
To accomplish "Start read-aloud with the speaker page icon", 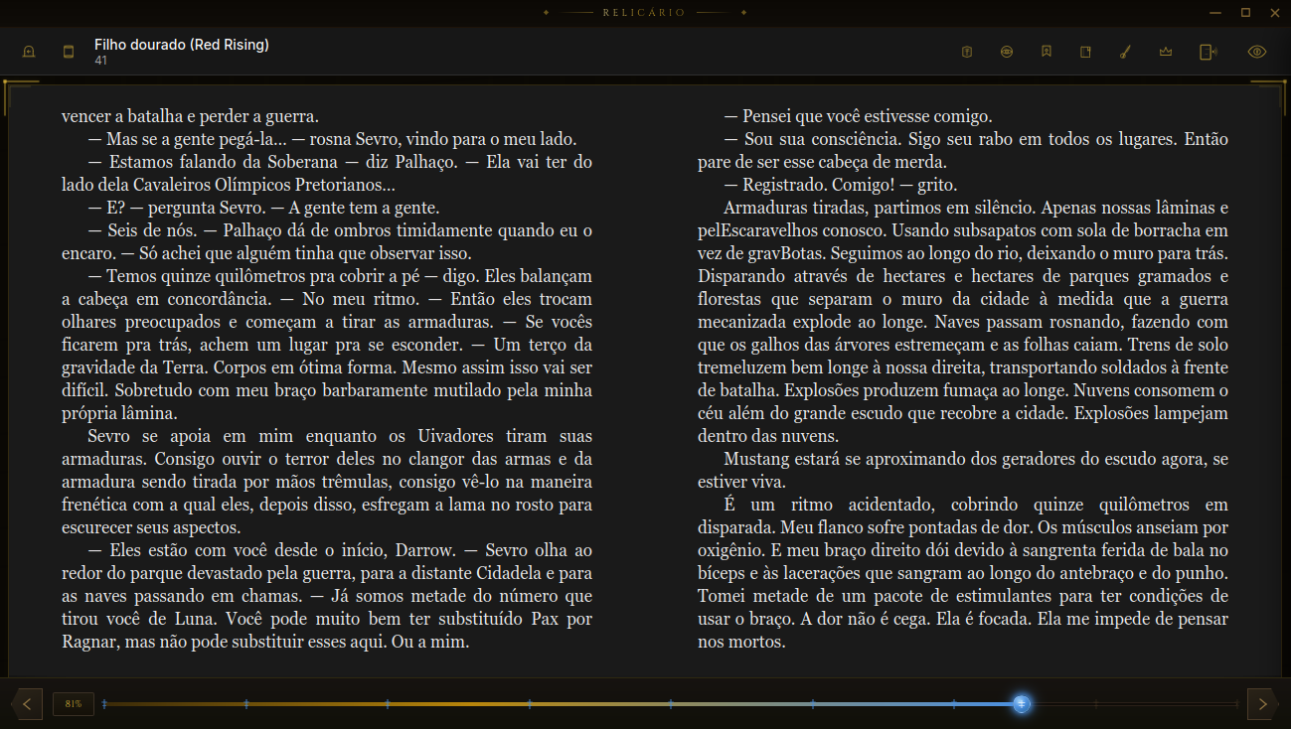I will point(1209,52).
